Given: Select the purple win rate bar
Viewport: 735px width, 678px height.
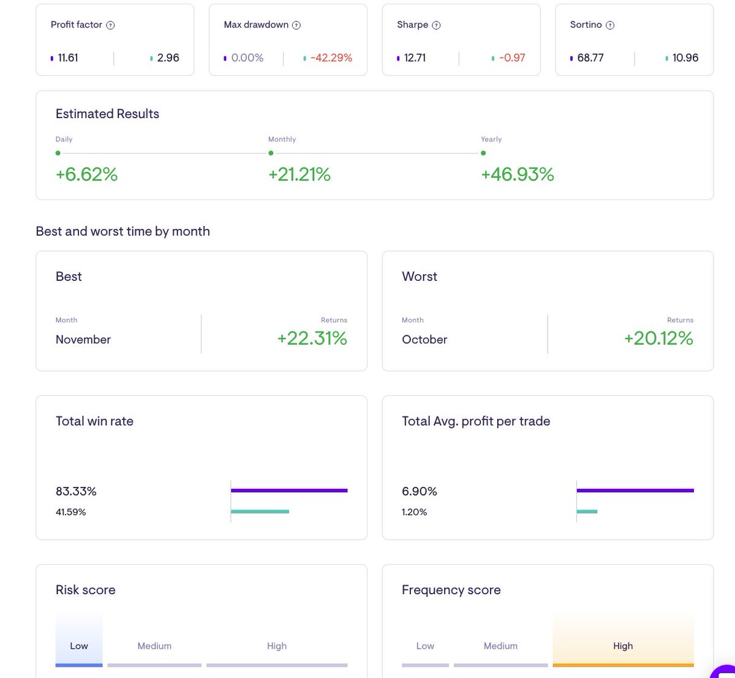Looking at the screenshot, I should tap(289, 490).
